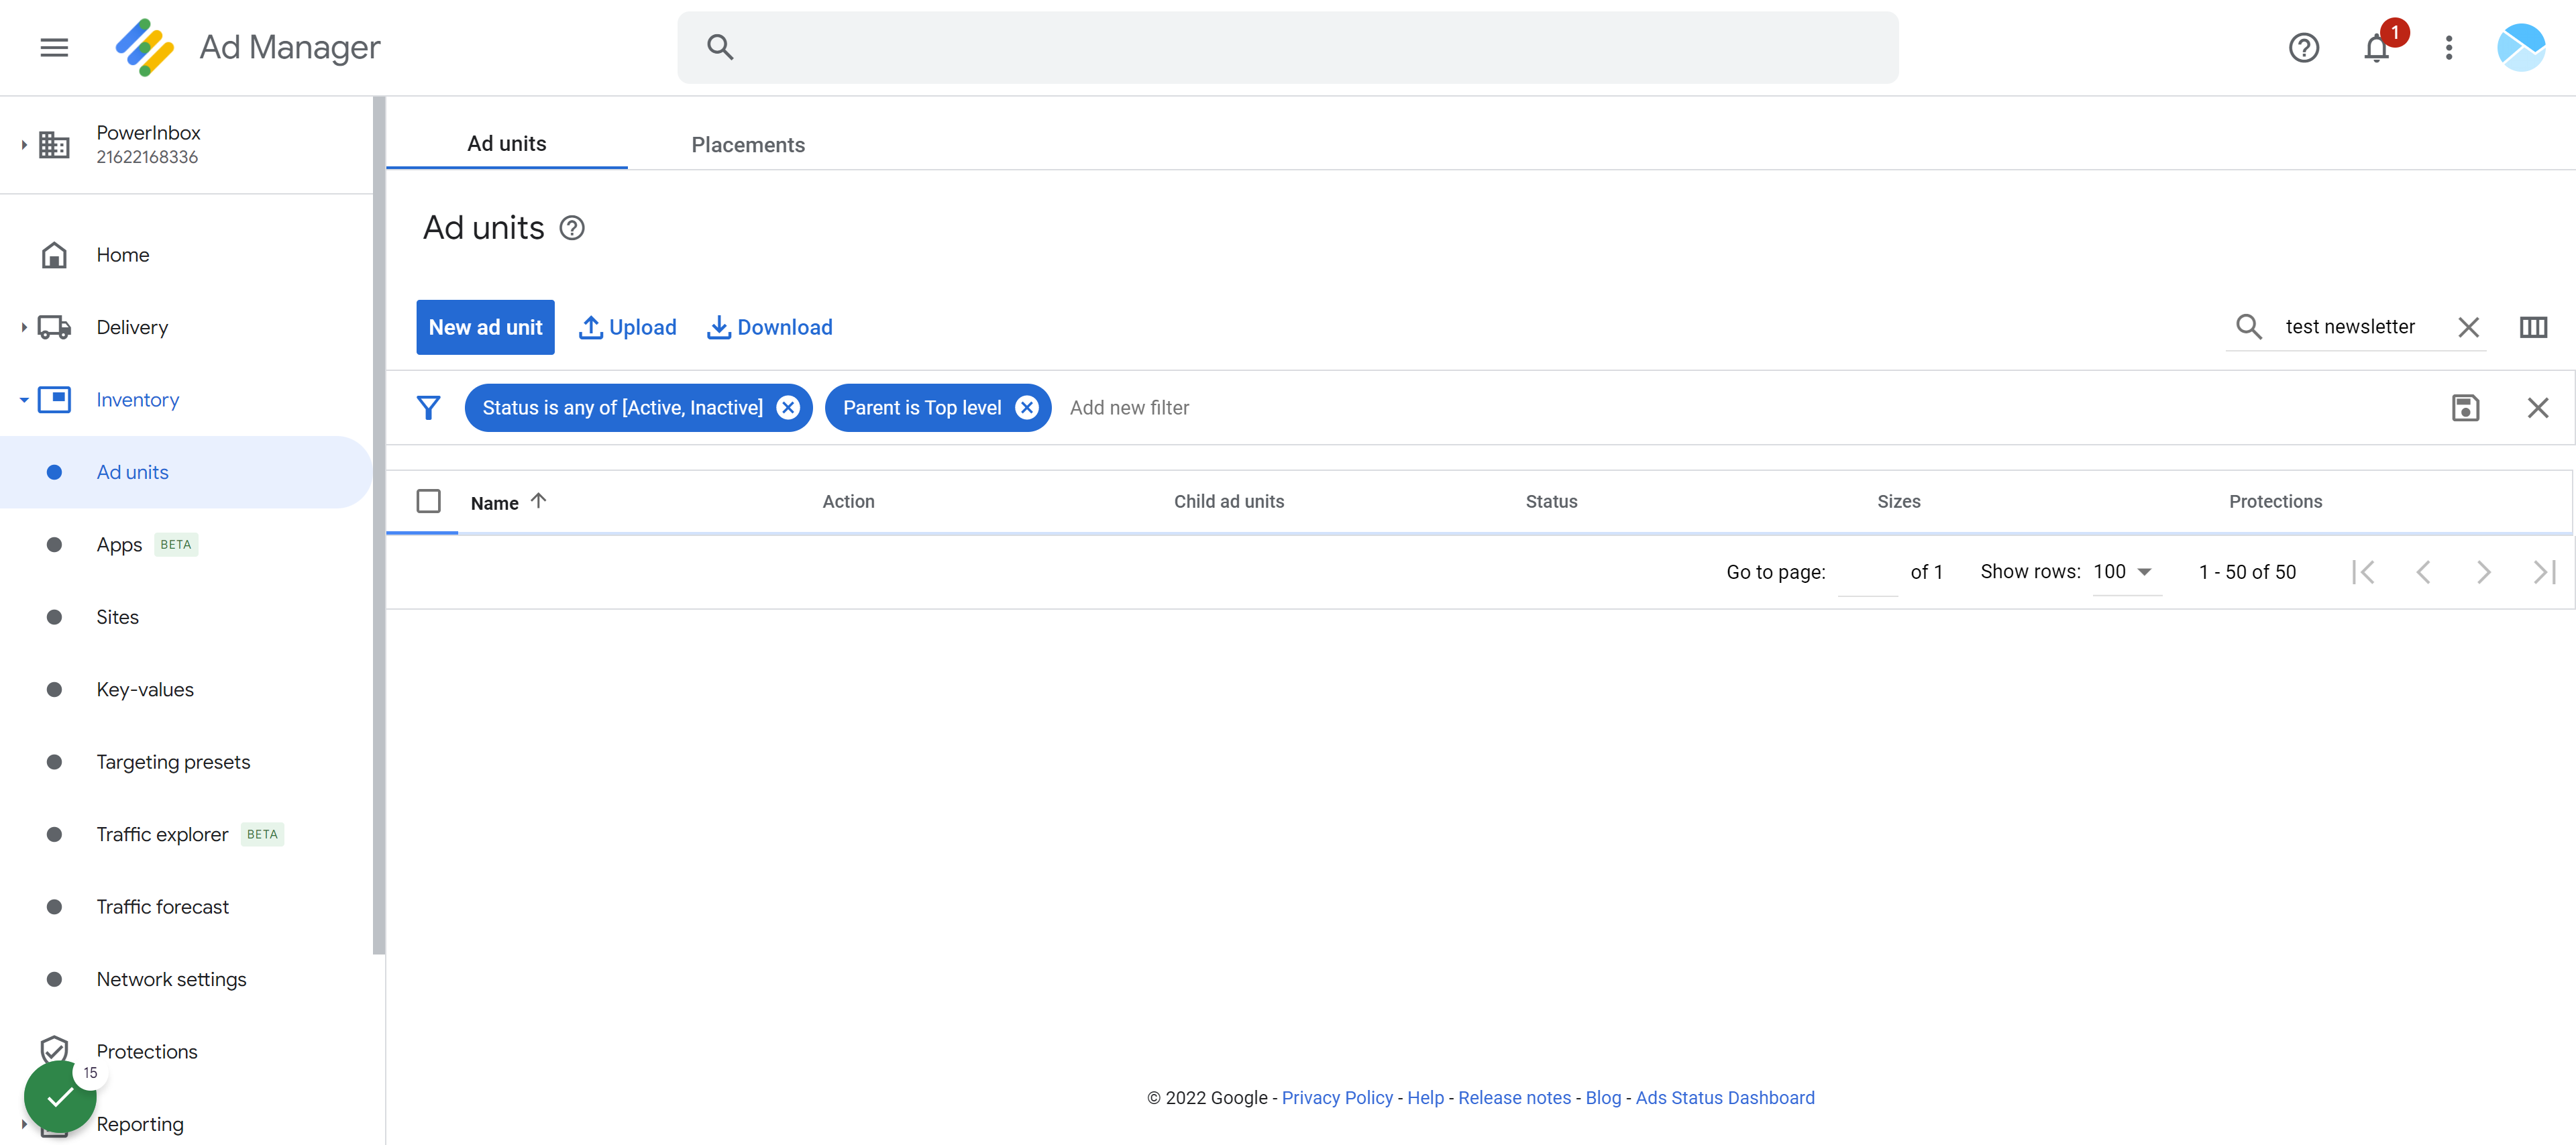The width and height of the screenshot is (2576, 1145).
Task: Open Home in the sidebar
Action: [122, 255]
